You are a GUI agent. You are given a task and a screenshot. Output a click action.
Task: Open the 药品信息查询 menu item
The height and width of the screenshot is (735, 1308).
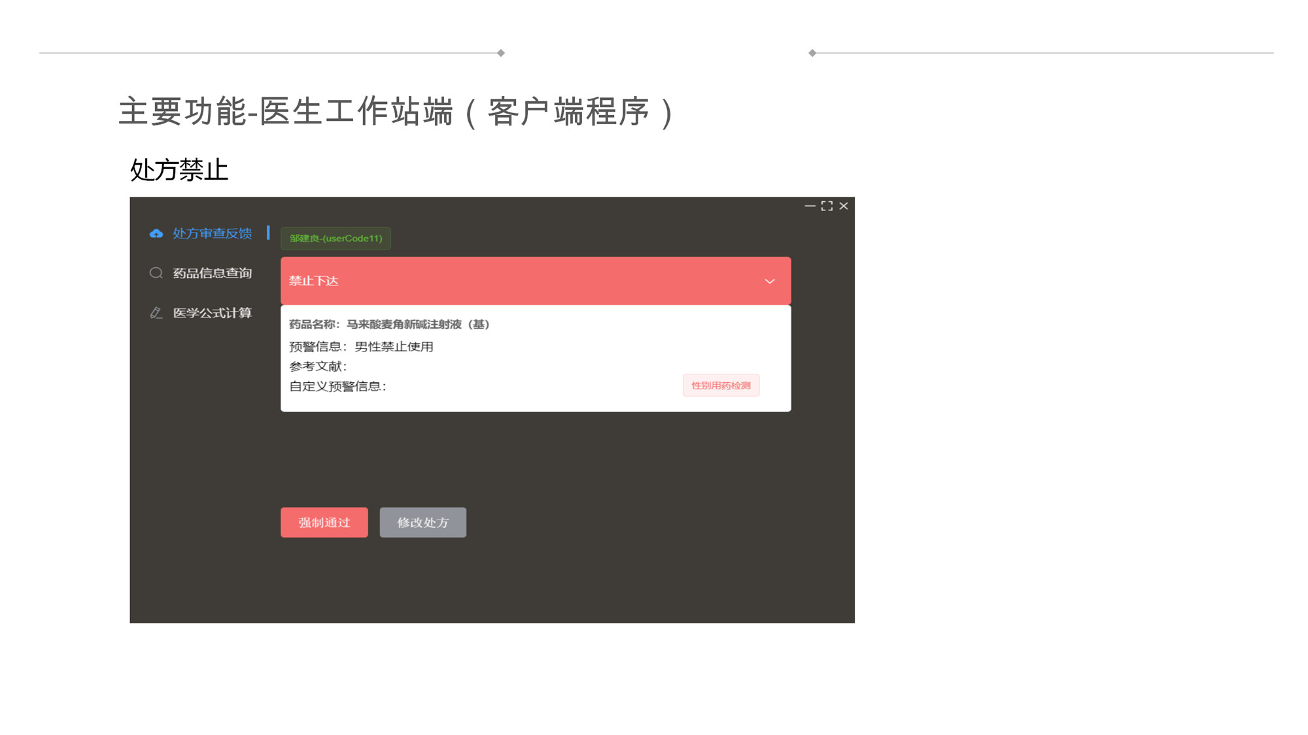pos(212,273)
